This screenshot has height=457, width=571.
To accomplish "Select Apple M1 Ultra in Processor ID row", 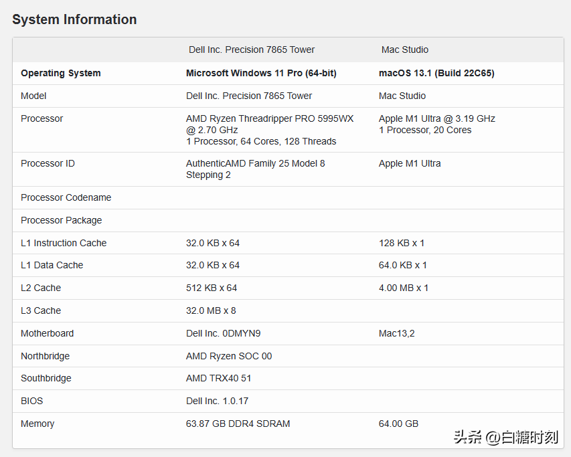I will [x=410, y=163].
